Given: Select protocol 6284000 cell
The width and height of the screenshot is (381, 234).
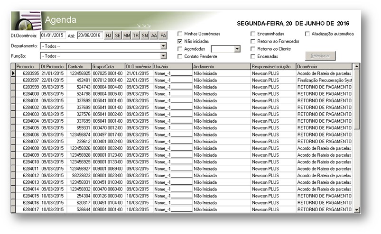Looking at the screenshot, I should pyautogui.click(x=28, y=94).
